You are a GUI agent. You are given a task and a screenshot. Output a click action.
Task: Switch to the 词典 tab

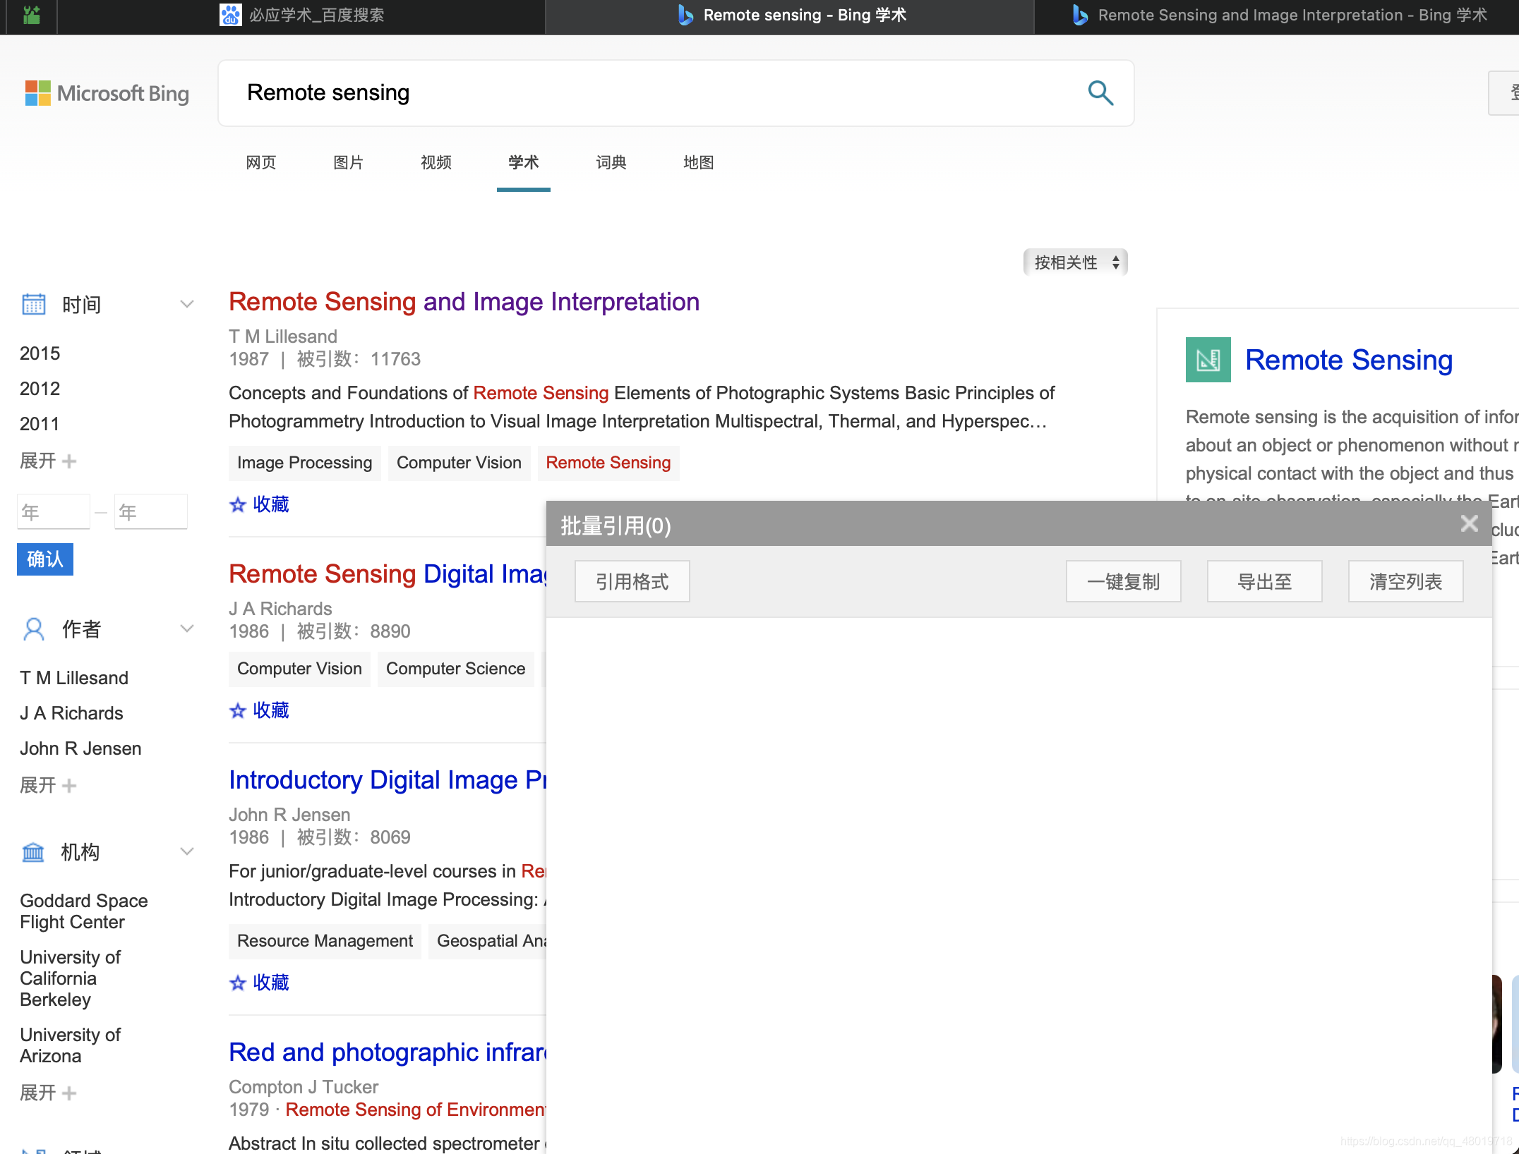(x=611, y=162)
